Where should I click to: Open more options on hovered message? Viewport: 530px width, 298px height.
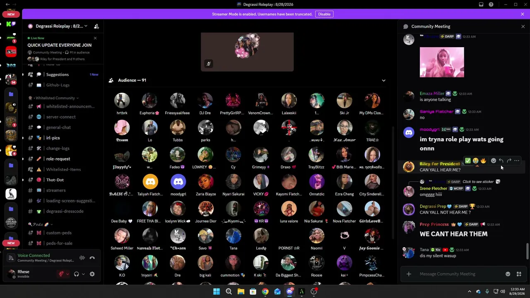pos(517,161)
